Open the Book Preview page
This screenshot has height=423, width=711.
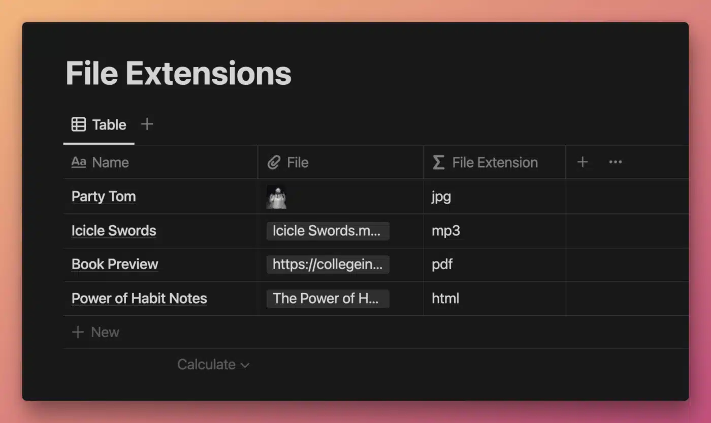(x=115, y=264)
